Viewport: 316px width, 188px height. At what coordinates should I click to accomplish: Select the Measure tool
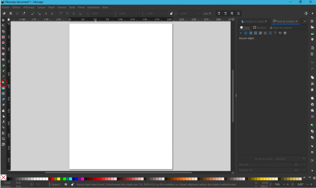tap(3, 133)
